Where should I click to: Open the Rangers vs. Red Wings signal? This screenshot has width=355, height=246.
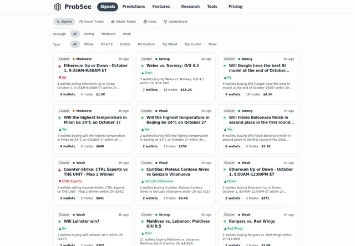coord(252,222)
